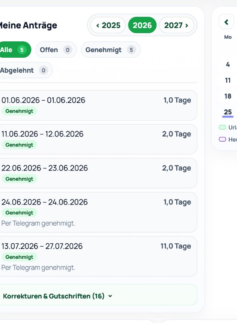Open request 11.06.2026 – 12.06.2026

(98, 139)
